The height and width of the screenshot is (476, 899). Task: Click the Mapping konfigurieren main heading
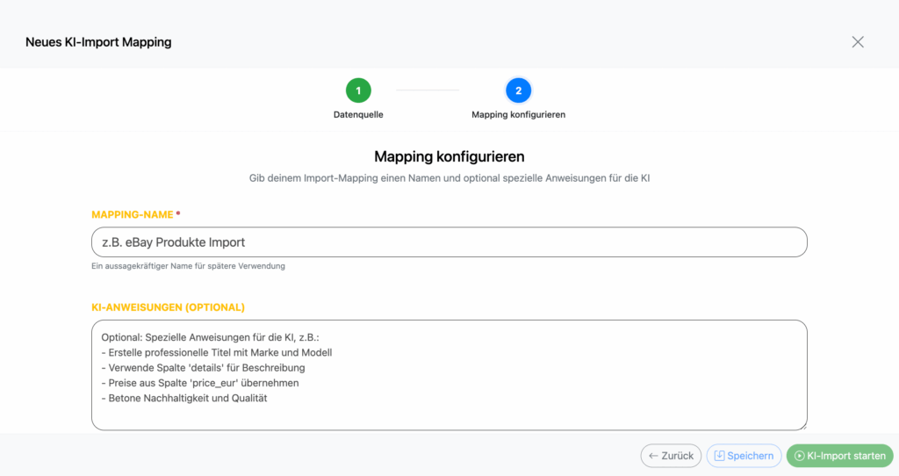[449, 156]
